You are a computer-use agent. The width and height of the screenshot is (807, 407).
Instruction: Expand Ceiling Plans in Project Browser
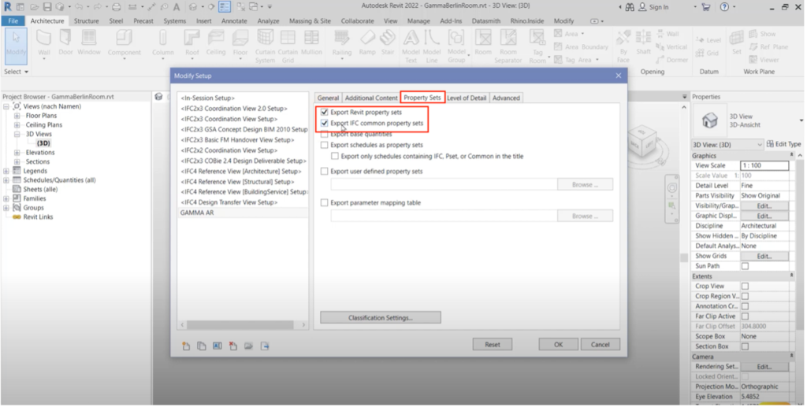point(17,125)
